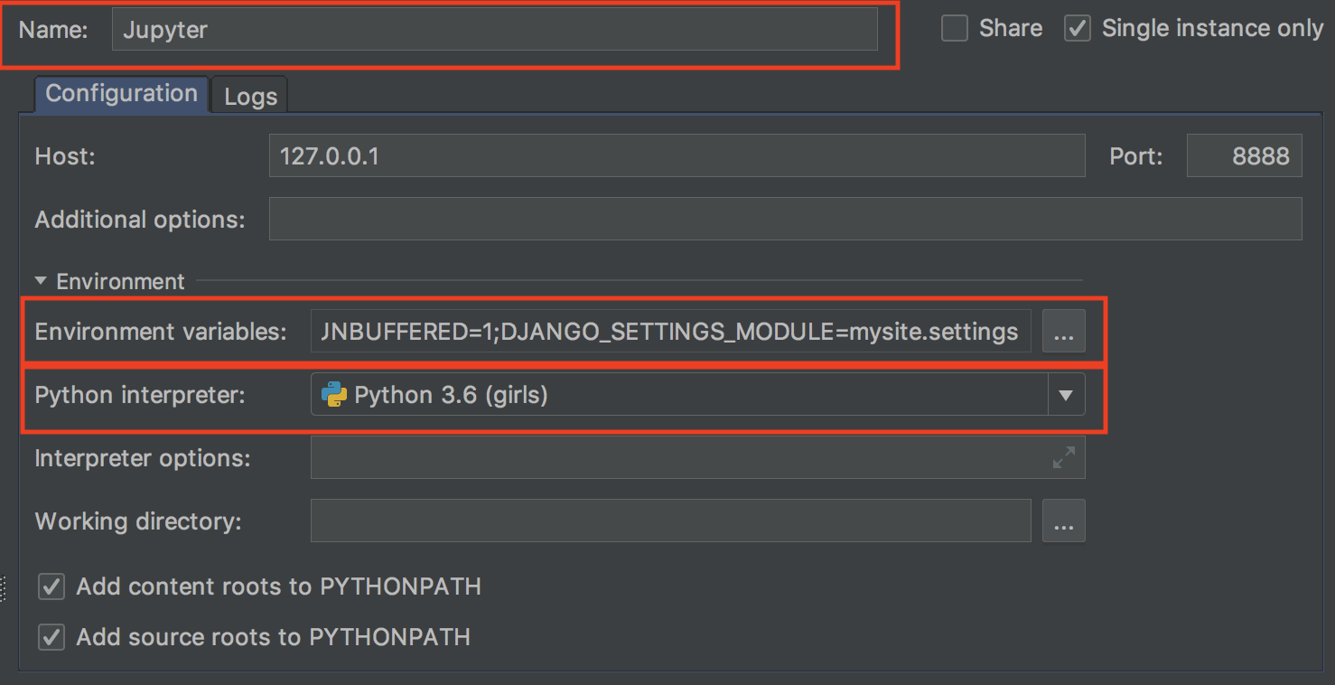Browse for Working directory with ellipsis button
This screenshot has height=685, width=1335.
1064,521
